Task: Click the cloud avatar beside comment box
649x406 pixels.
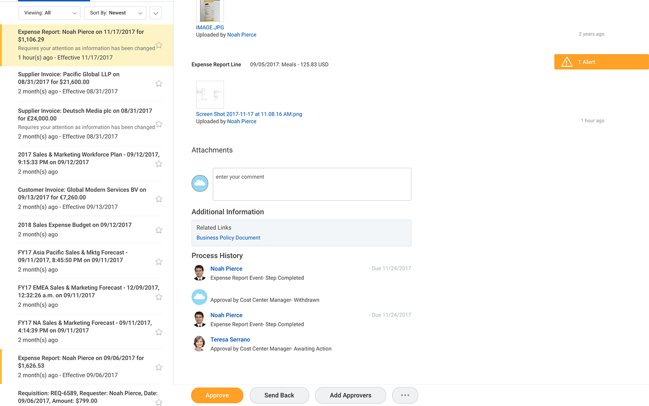Action: [x=200, y=183]
